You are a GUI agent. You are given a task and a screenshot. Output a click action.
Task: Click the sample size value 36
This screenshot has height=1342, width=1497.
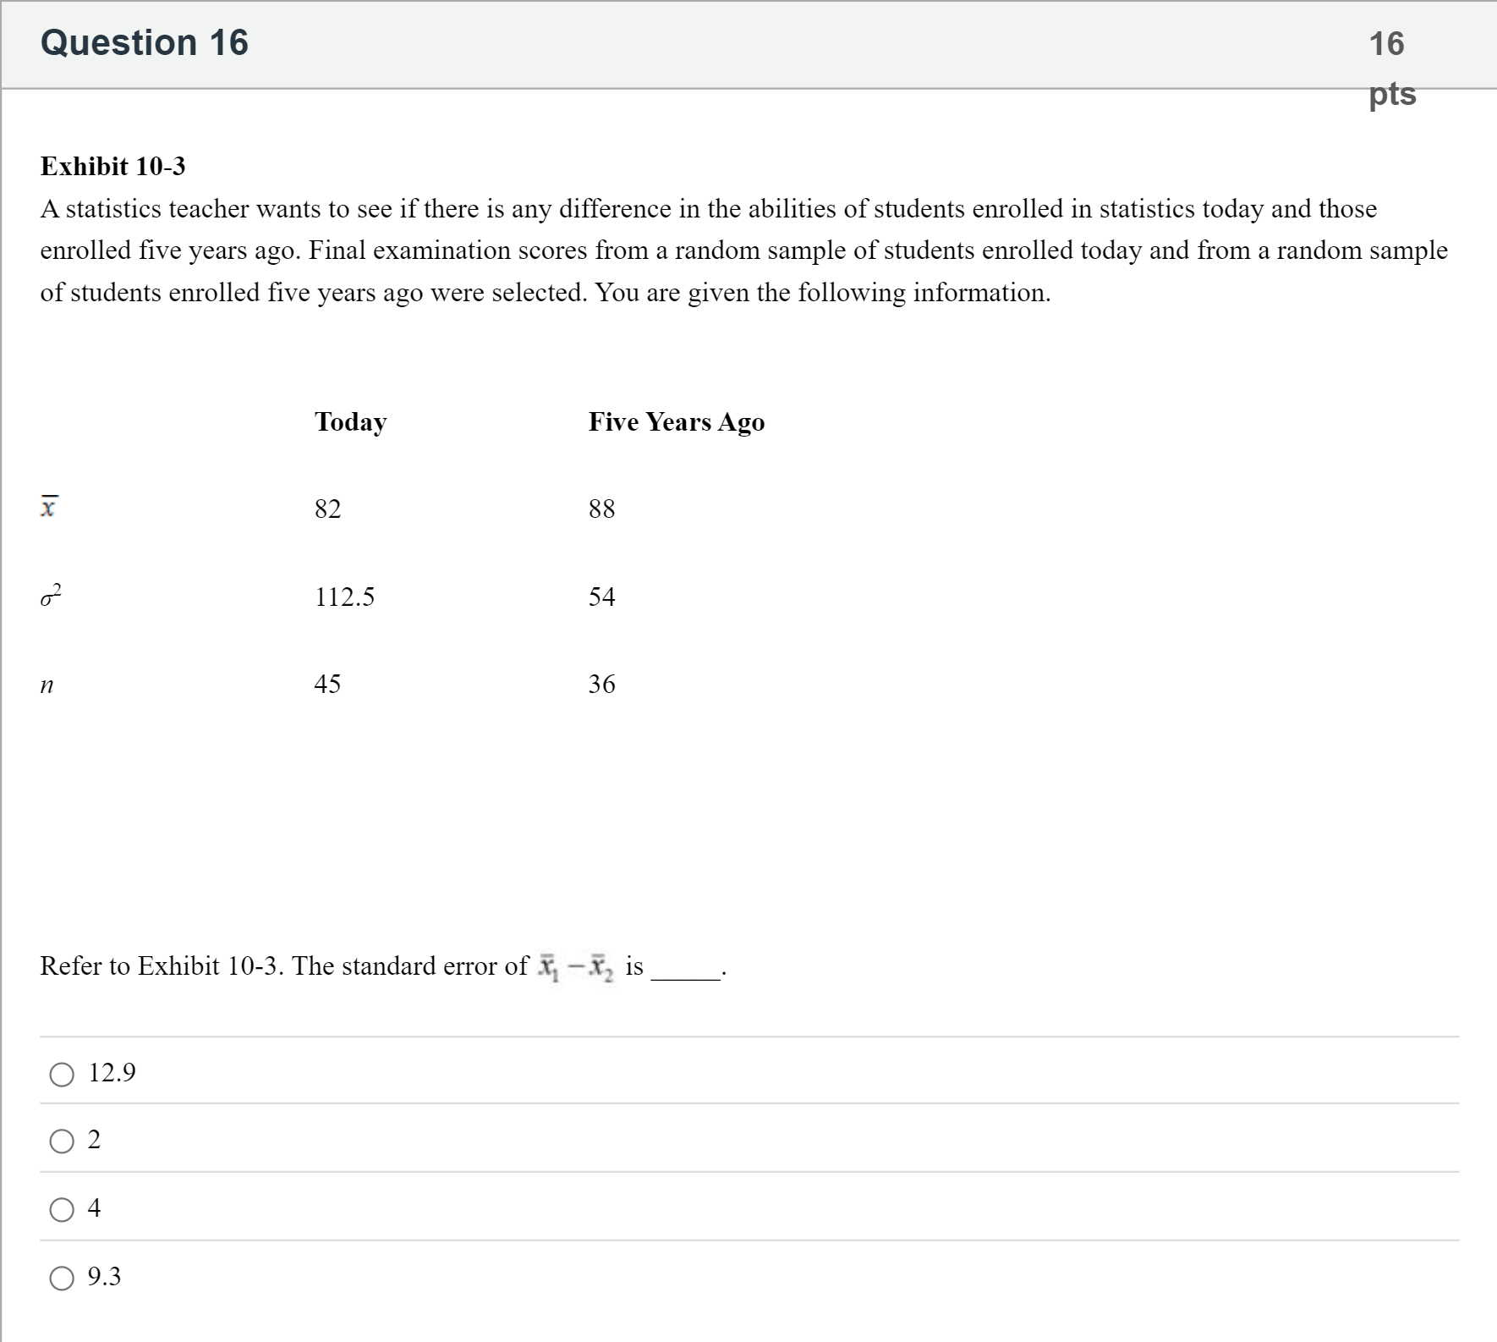tap(601, 685)
